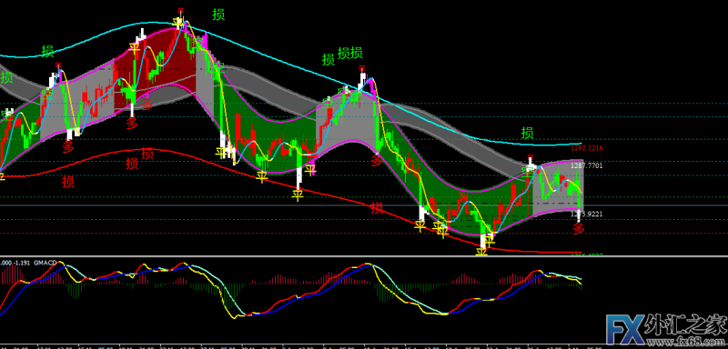
Task: Click the white 1287.7701 price label
Action: [x=587, y=165]
